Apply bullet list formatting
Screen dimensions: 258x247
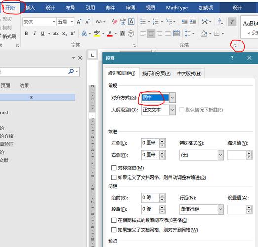[143, 22]
